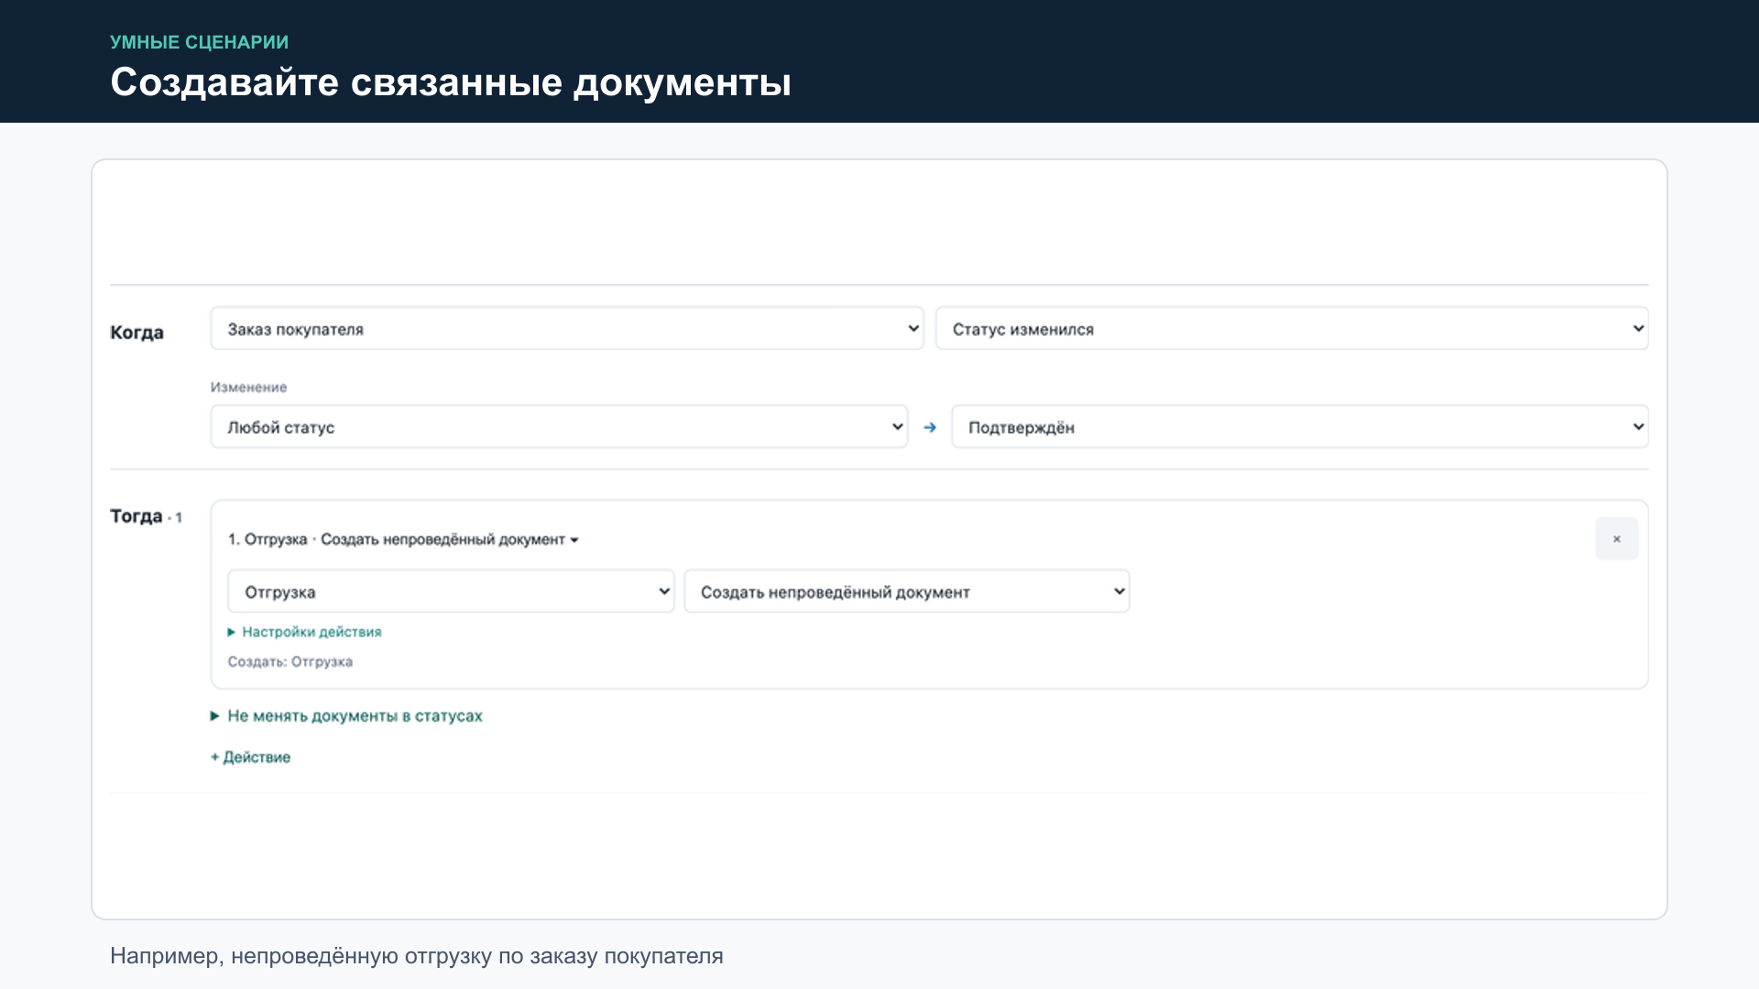
Task: Expand 'Настройки действия' settings
Action: (304, 632)
